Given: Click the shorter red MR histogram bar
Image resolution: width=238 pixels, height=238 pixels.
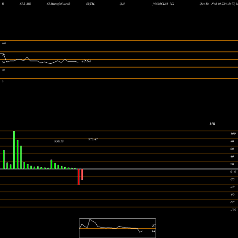Looking at the screenshot, I should tap(82, 174).
